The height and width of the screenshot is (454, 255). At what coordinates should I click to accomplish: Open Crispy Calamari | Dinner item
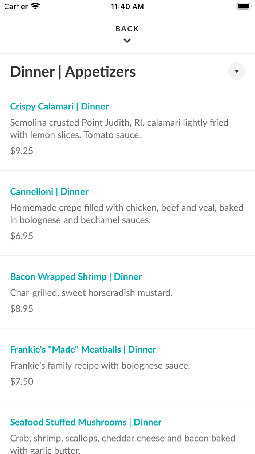tap(59, 107)
